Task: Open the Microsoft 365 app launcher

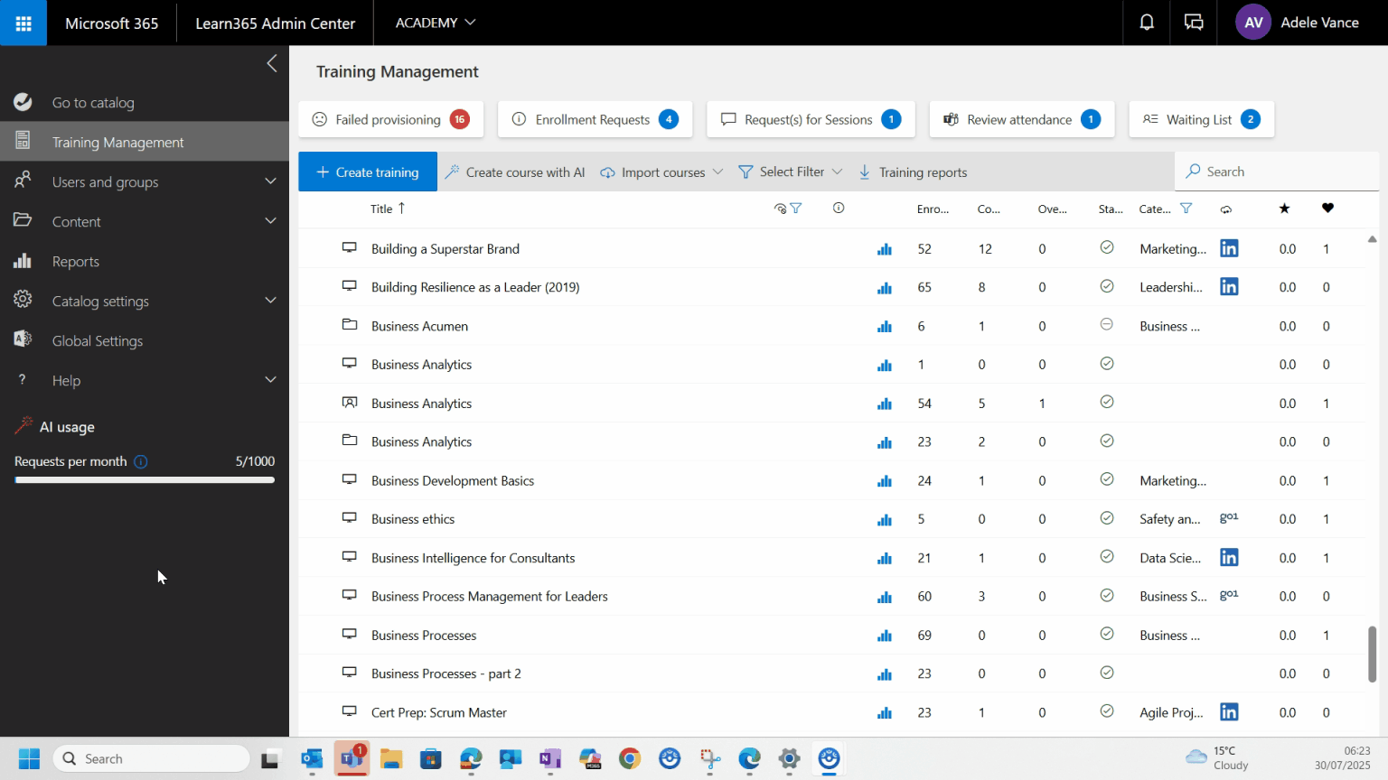Action: (23, 23)
